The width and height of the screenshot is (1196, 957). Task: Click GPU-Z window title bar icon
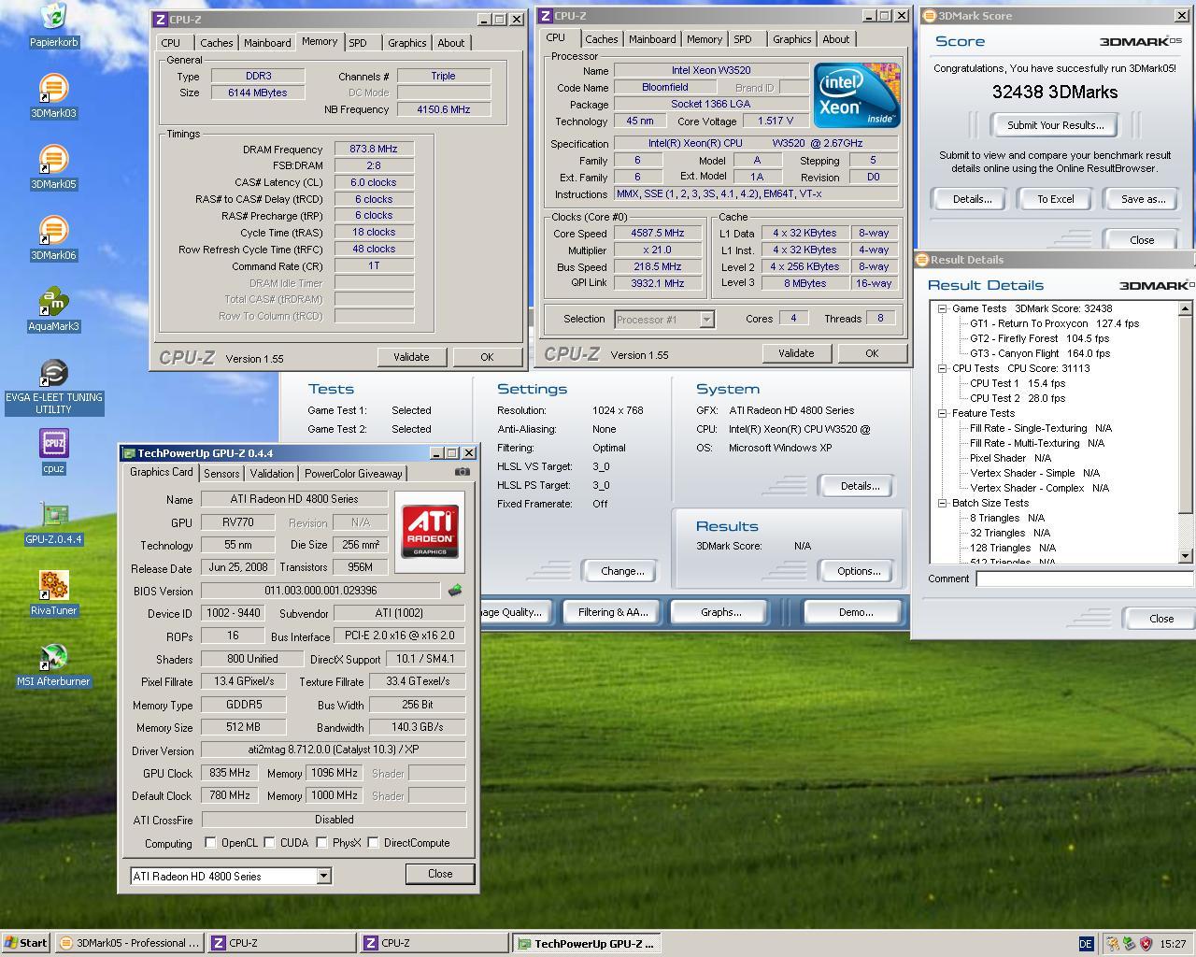[129, 453]
